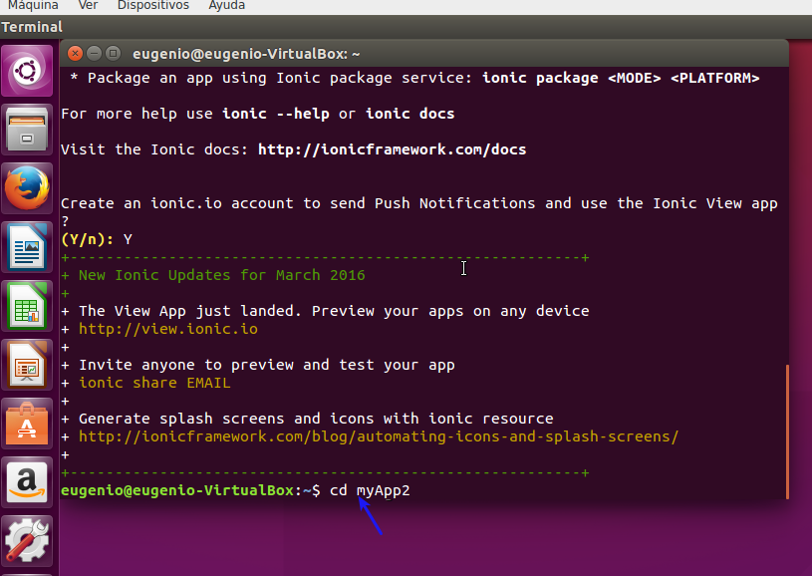
Task: Click the 'eugenio@eugenio-VirtualBox' shell prompt
Action: 177,490
